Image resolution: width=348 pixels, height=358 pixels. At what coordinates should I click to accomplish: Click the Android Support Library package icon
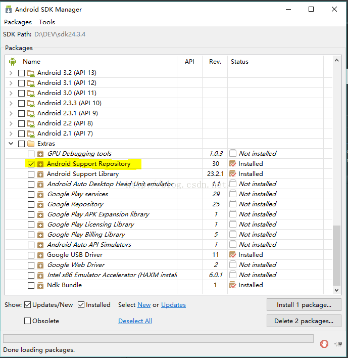(x=40, y=174)
